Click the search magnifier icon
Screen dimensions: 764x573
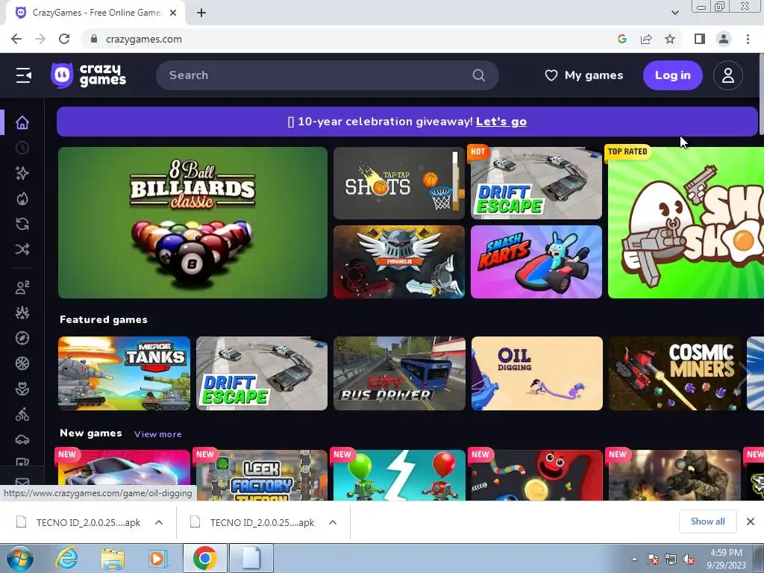479,75
